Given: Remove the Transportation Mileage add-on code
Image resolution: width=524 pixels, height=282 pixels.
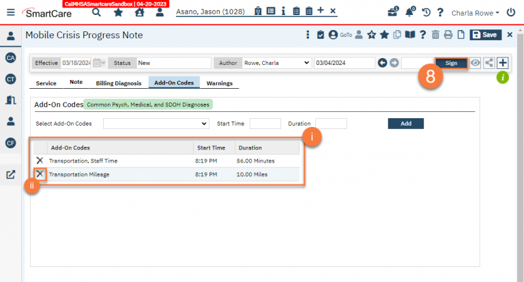Looking at the screenshot, I should tap(40, 174).
